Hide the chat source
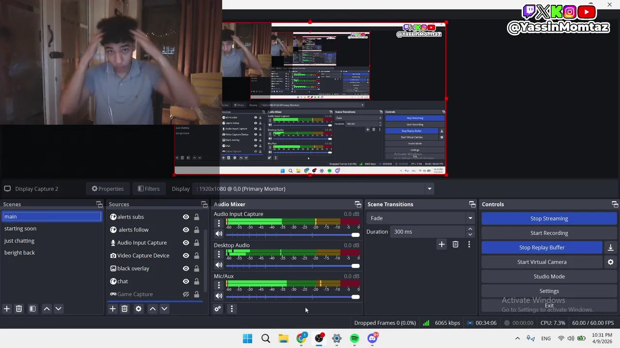This screenshot has height=348, width=620. (186, 281)
